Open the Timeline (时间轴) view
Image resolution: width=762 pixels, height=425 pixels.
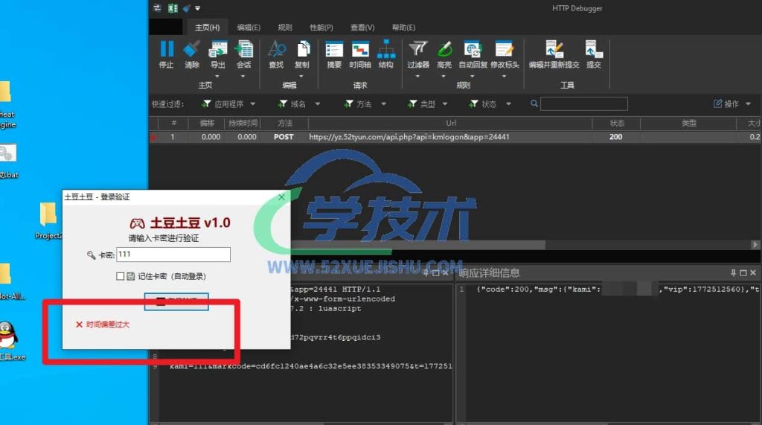(360, 49)
